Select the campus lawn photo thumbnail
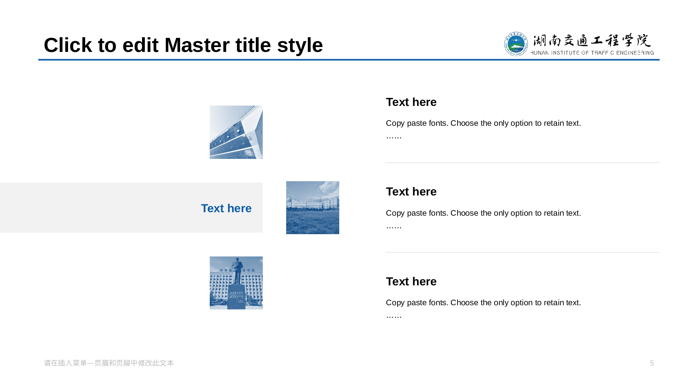698x392 pixels. (x=312, y=208)
